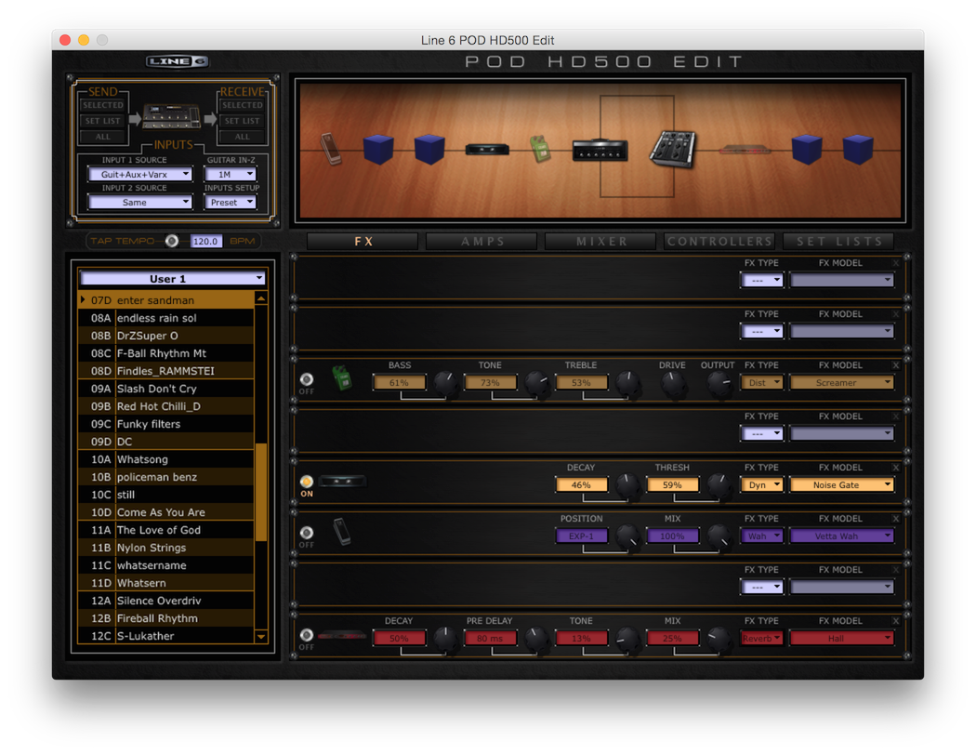
Task: Select the noise gate rack unit in the signal chain
Action: [x=487, y=150]
